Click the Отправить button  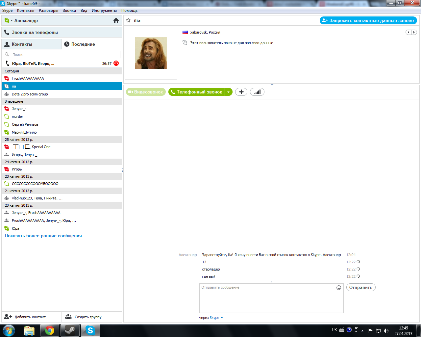point(361,287)
